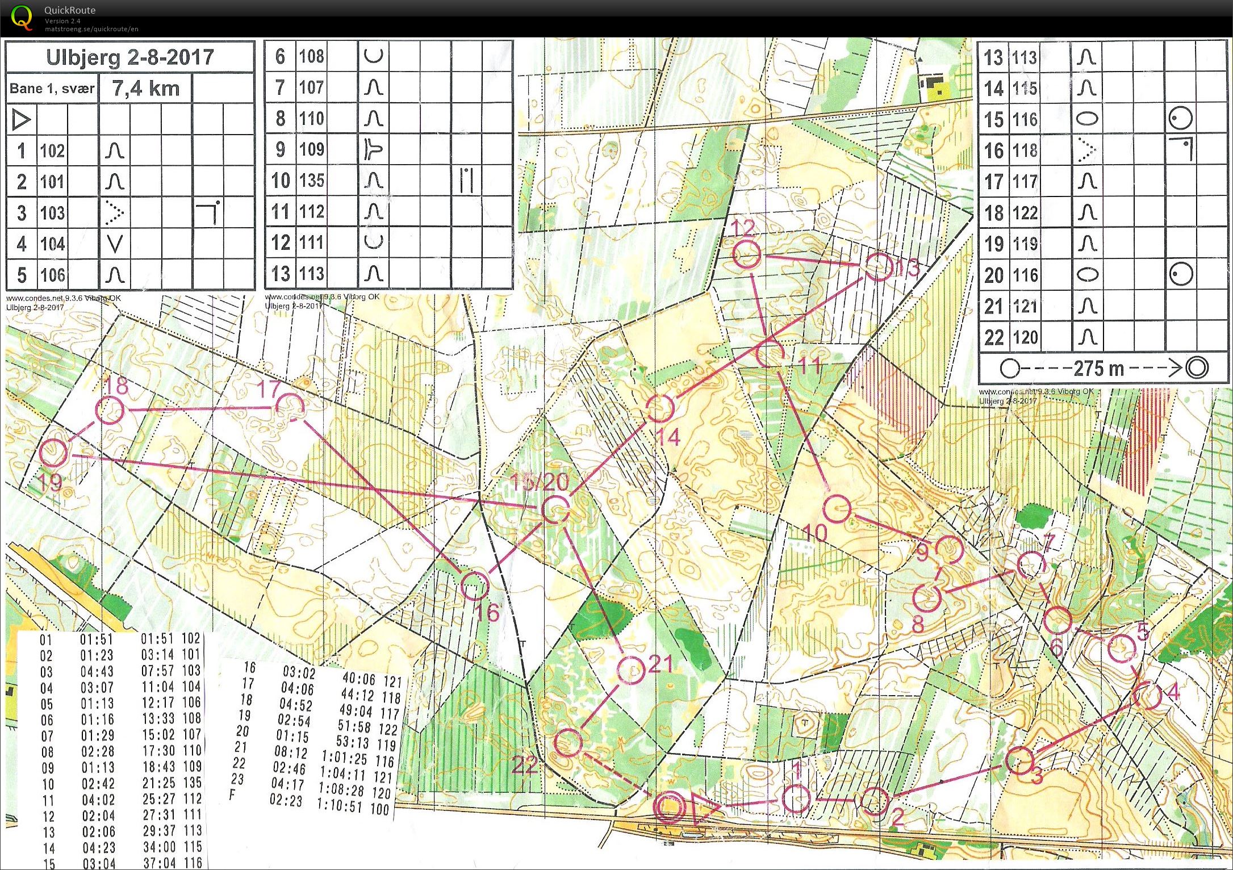Click dotted triangle symbol in row 16 code 118
The width and height of the screenshot is (1233, 870).
pos(1086,150)
